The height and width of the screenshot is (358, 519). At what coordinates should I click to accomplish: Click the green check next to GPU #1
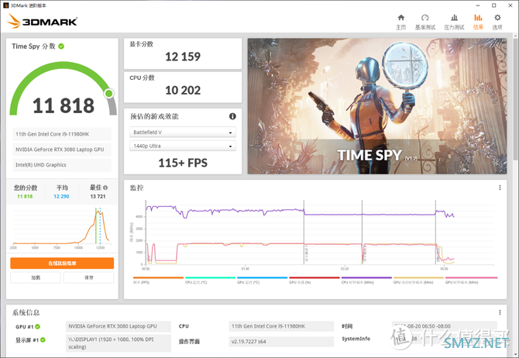coord(37,326)
